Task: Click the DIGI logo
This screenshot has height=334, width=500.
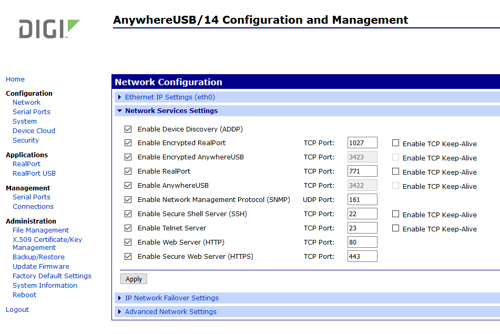Action: (x=49, y=29)
